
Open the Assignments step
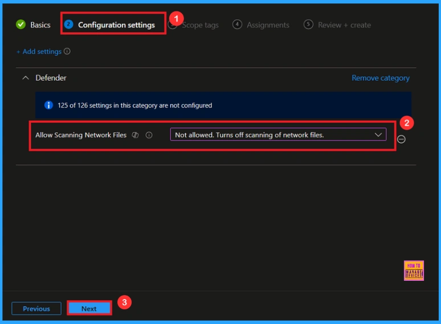point(268,25)
